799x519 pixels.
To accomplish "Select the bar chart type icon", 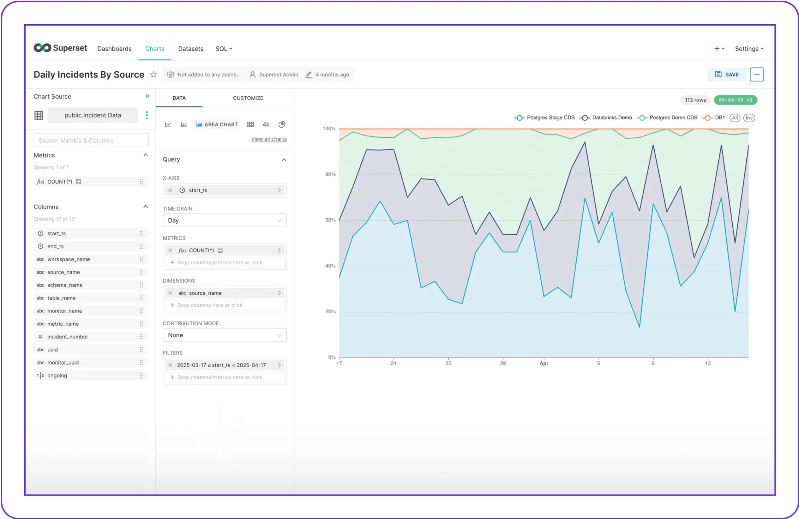I will [184, 124].
